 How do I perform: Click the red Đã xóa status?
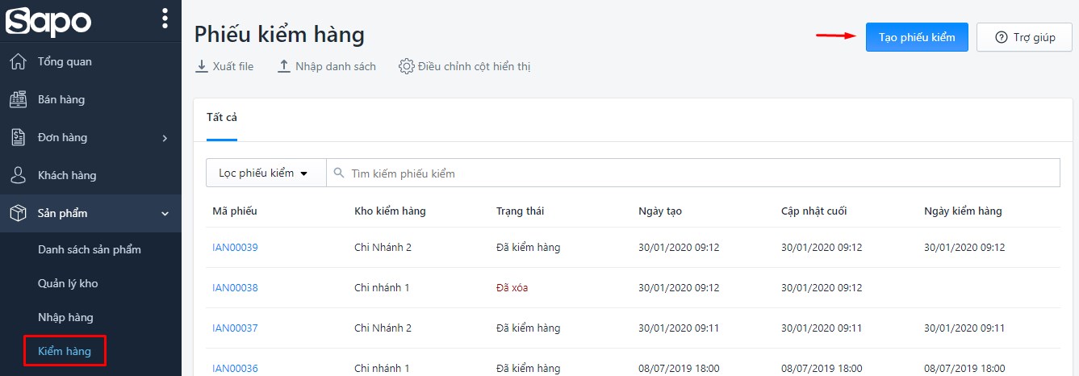(512, 287)
